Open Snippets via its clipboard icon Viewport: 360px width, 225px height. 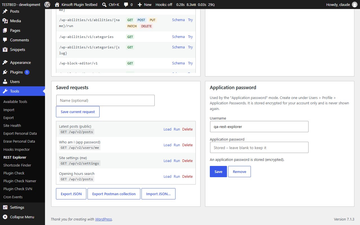click(5, 50)
